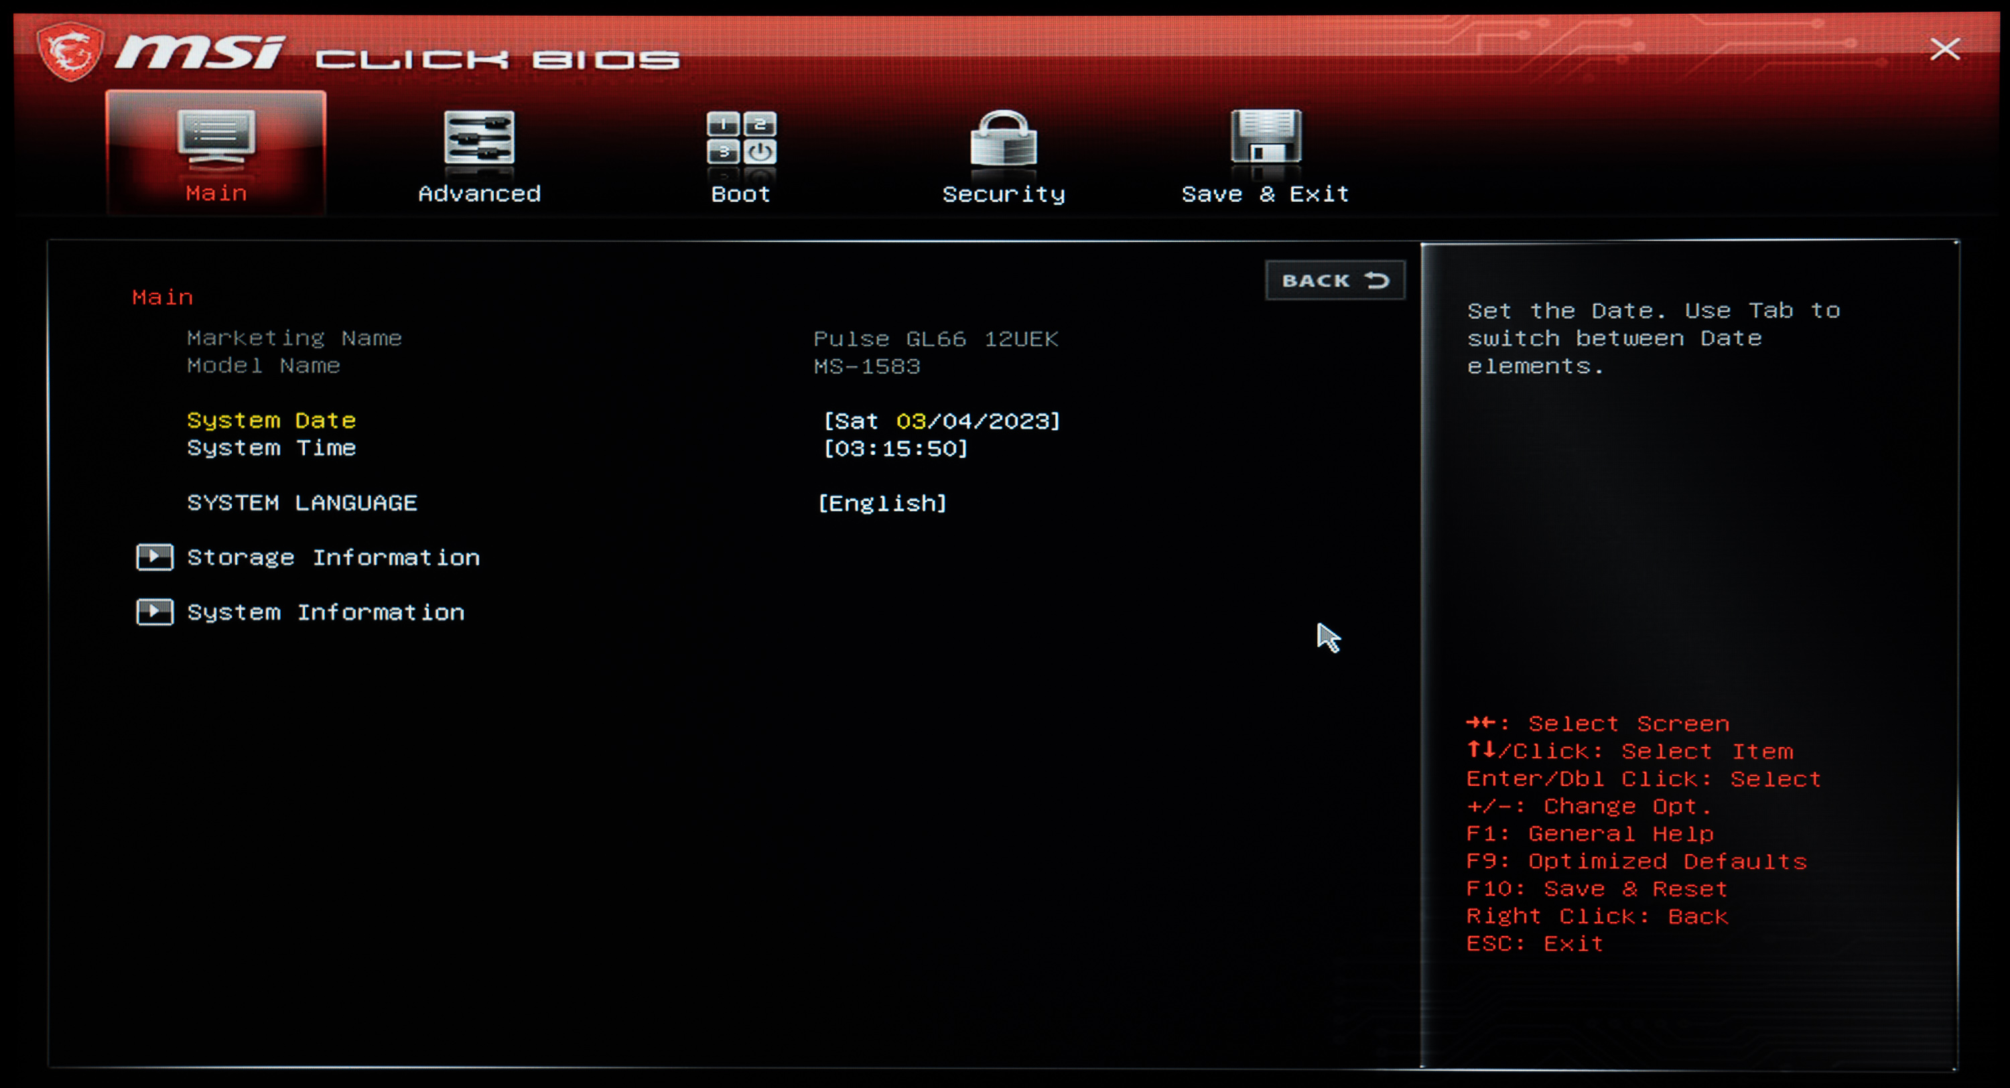Click the MSI dragon shield logo
The width and height of the screenshot is (2010, 1088).
tap(71, 52)
